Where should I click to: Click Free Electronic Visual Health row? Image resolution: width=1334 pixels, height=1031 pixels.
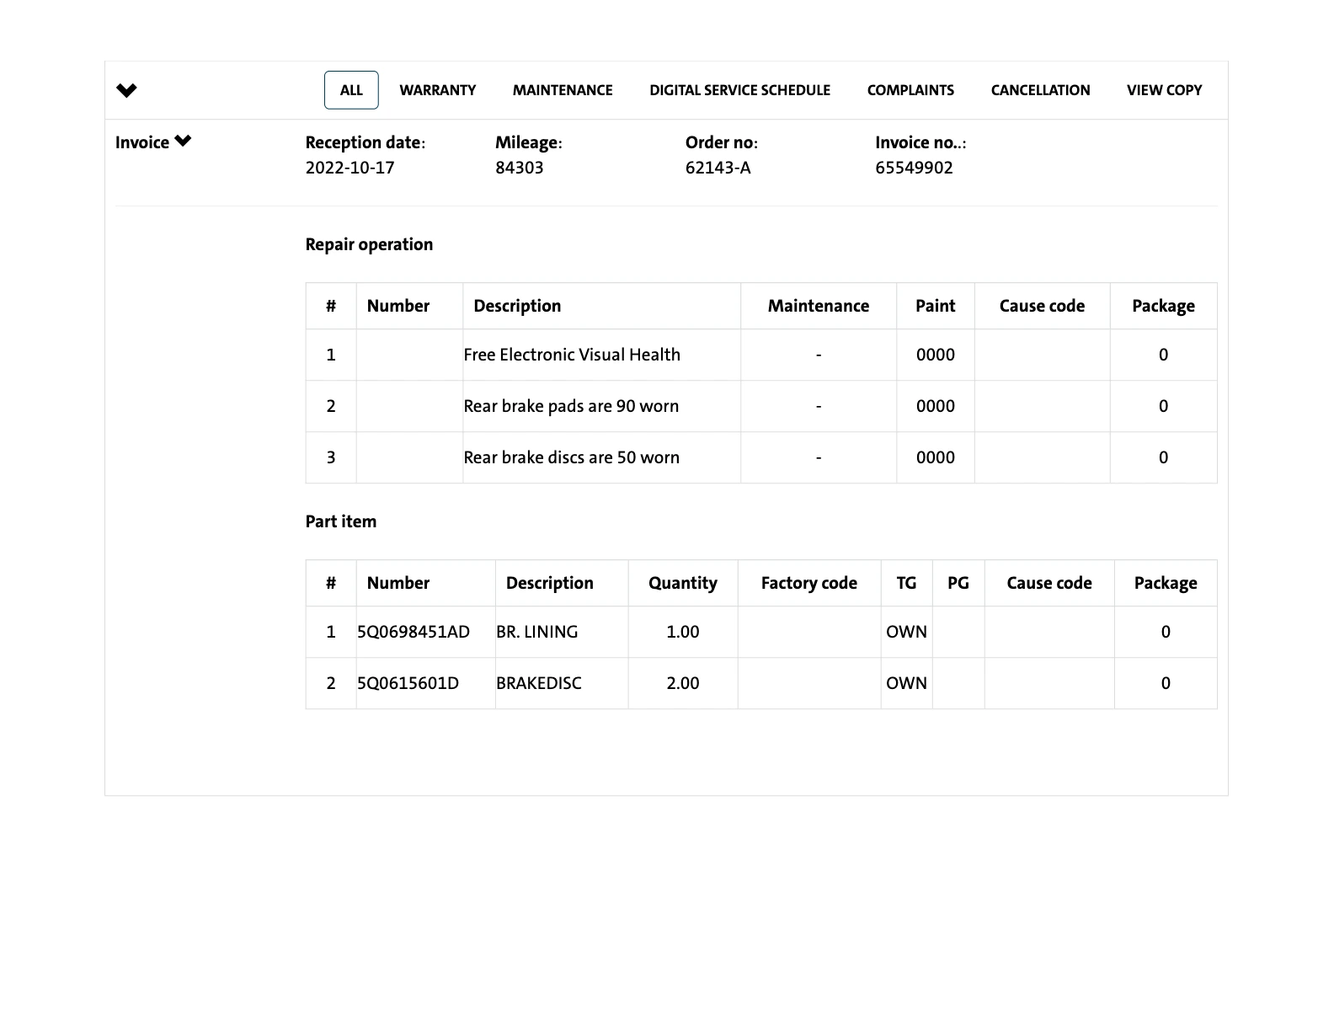572,355
